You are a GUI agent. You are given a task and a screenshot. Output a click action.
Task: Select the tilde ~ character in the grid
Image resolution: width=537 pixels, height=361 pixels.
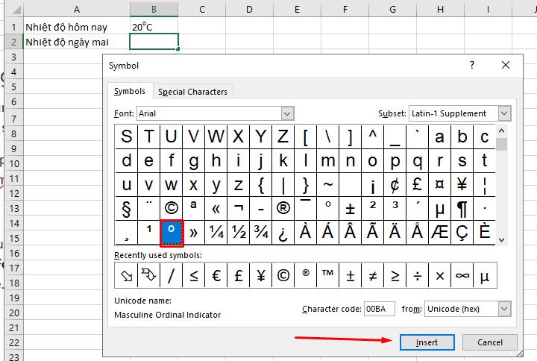tap(327, 185)
